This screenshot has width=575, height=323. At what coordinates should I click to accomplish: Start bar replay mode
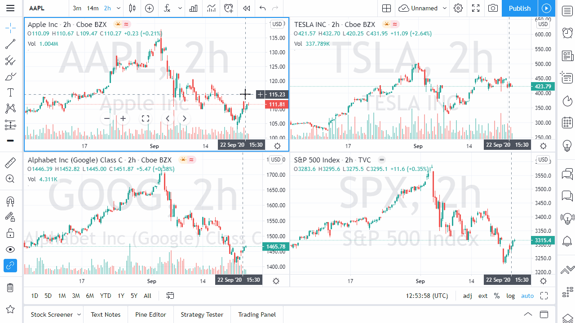(x=246, y=8)
